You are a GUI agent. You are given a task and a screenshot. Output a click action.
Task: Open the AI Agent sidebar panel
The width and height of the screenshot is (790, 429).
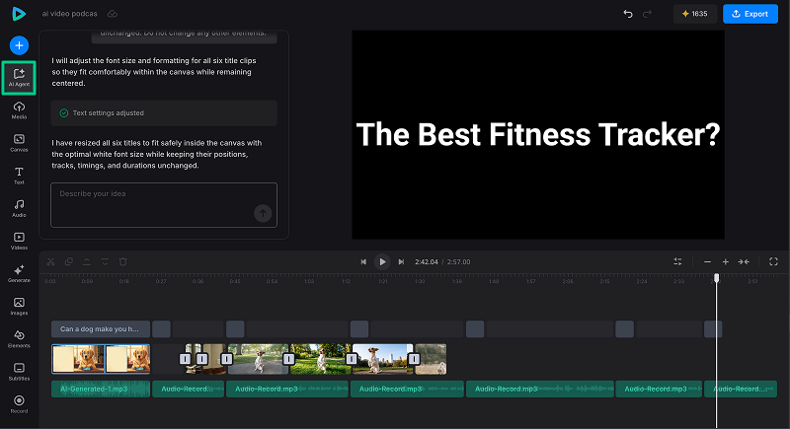(x=19, y=78)
